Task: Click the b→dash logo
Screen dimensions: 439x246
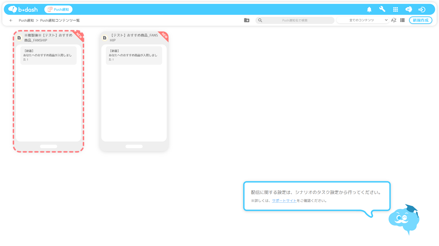Action: tap(23, 9)
